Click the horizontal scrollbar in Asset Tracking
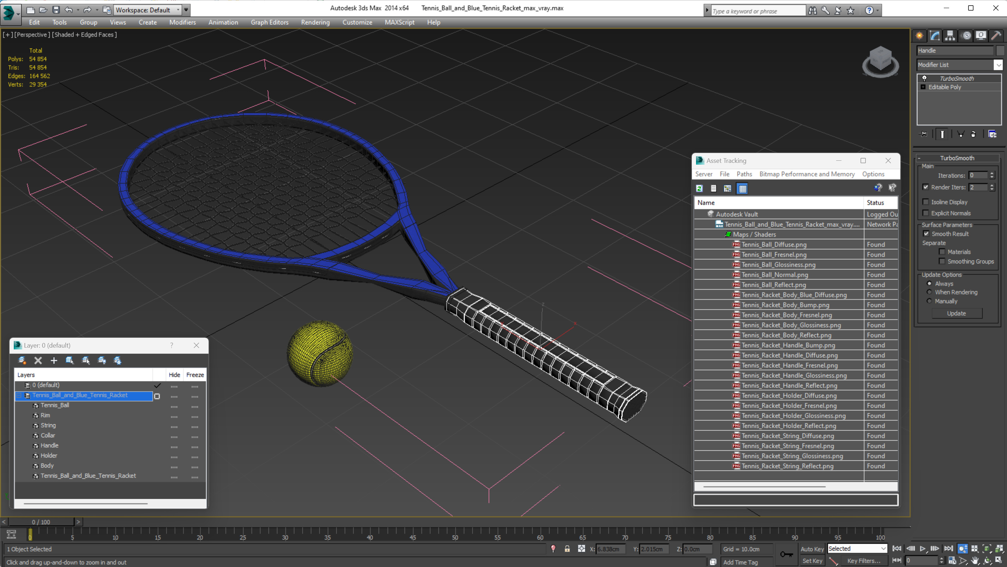This screenshot has width=1007, height=567. tap(764, 486)
